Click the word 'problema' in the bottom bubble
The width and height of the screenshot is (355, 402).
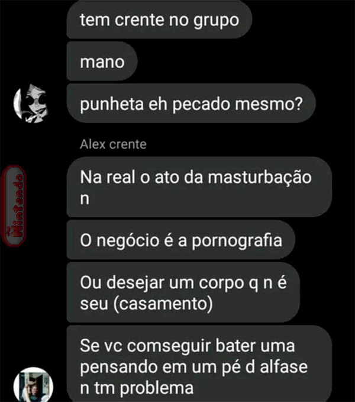point(157,388)
